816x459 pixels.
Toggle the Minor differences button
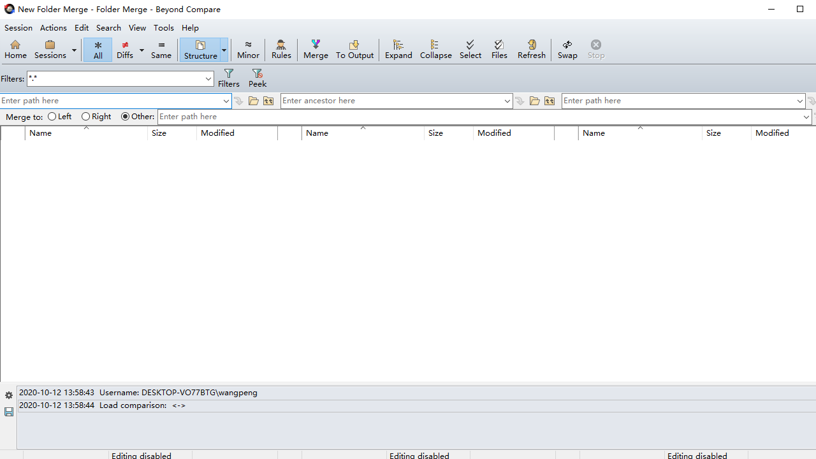click(x=248, y=49)
